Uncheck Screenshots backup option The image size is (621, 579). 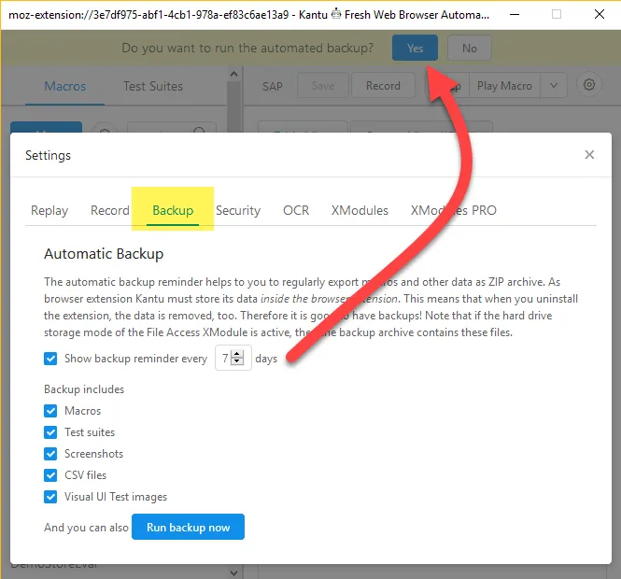[50, 454]
